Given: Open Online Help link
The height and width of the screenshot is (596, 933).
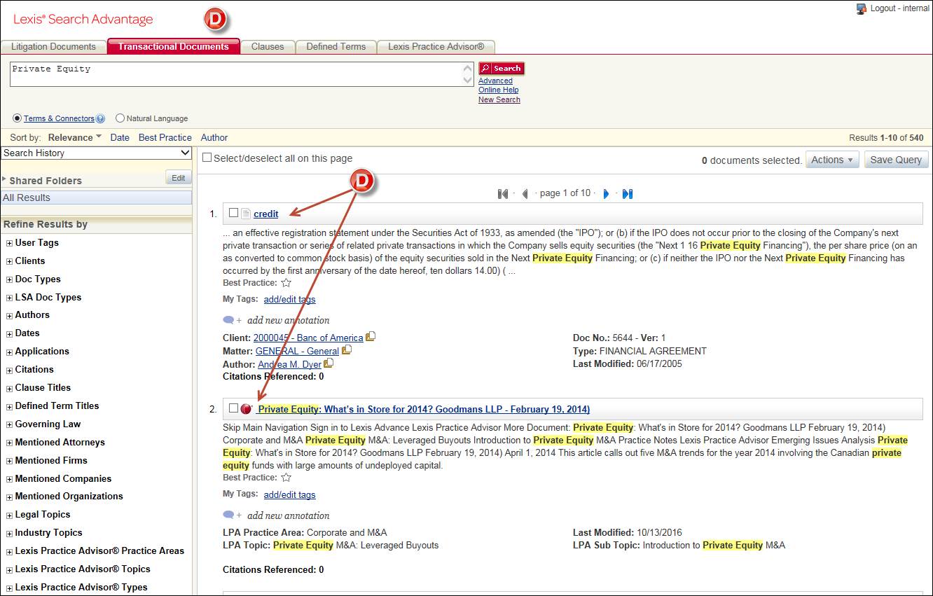Looking at the screenshot, I should pos(499,90).
